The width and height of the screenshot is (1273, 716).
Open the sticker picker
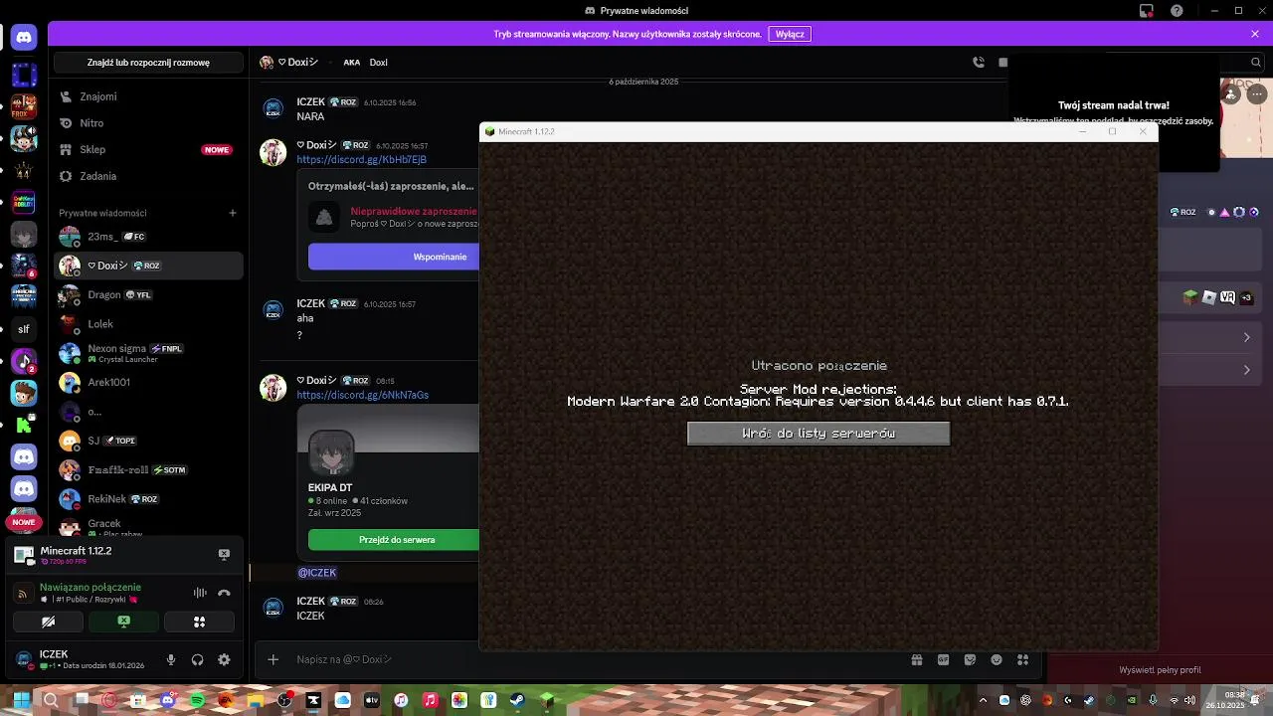pyautogui.click(x=970, y=659)
